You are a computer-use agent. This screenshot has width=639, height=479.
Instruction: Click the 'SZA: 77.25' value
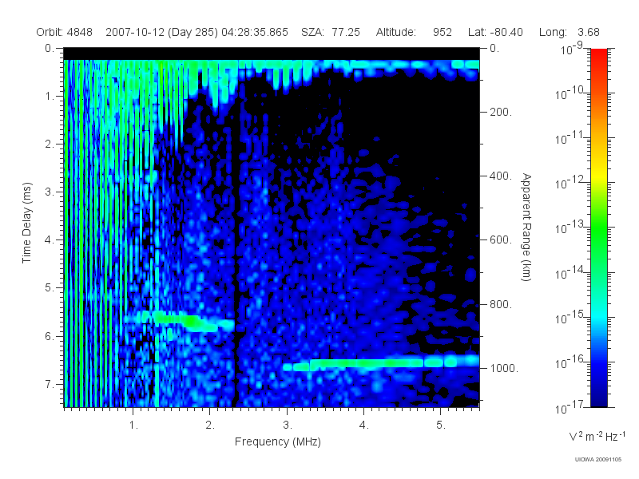331,32
